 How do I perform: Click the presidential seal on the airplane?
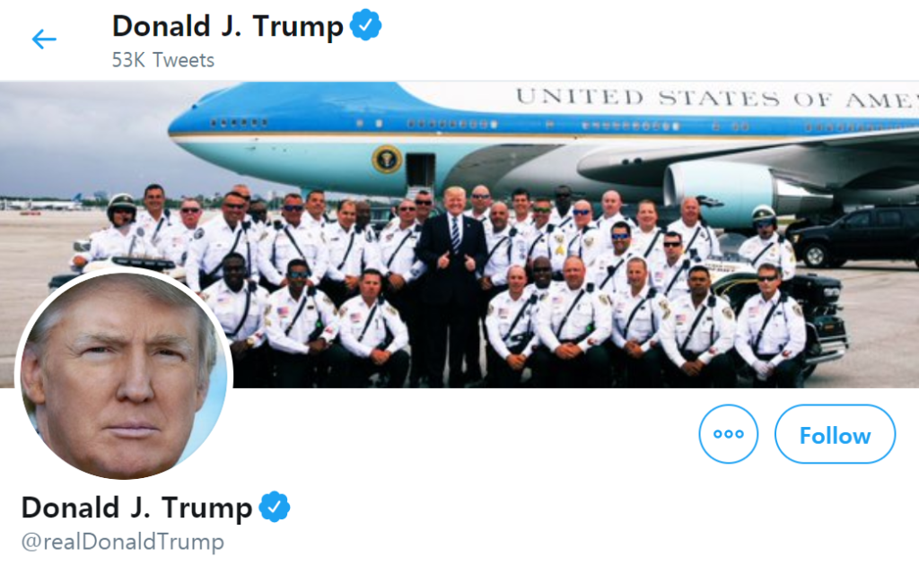point(387,159)
